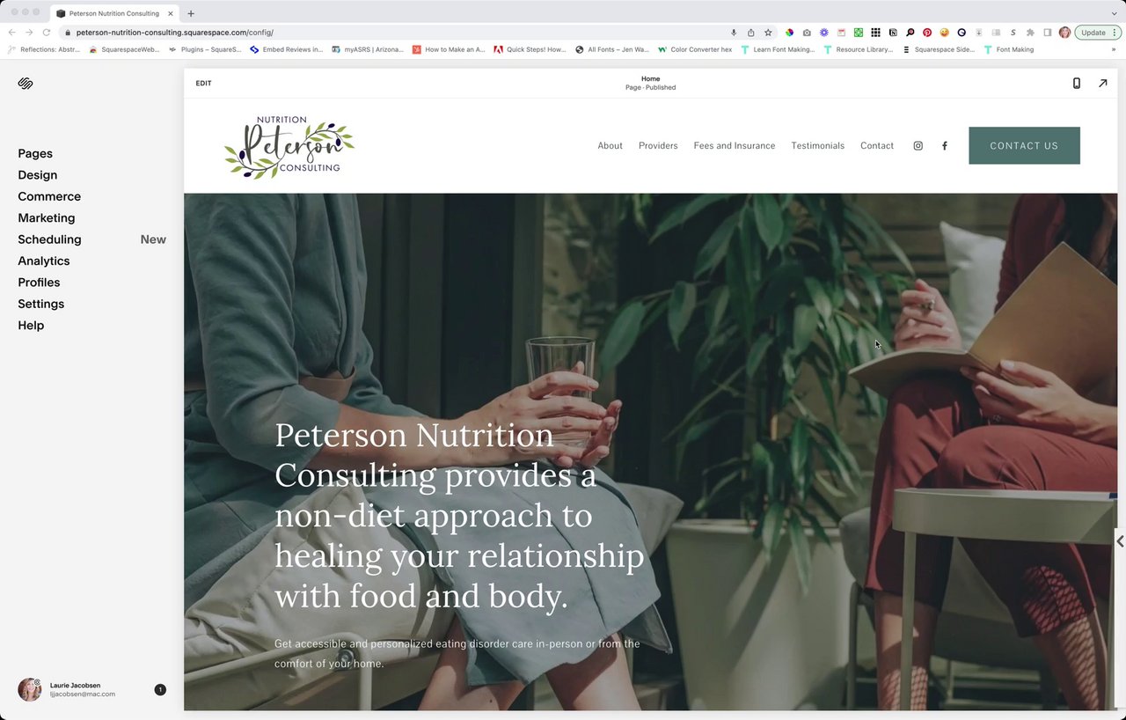The image size is (1126, 720).
Task: Switch to mobile device preview
Action: (x=1076, y=83)
